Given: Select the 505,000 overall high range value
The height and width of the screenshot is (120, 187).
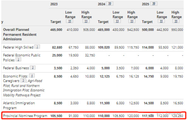Looking at the screenshot, I should [x=89, y=30].
